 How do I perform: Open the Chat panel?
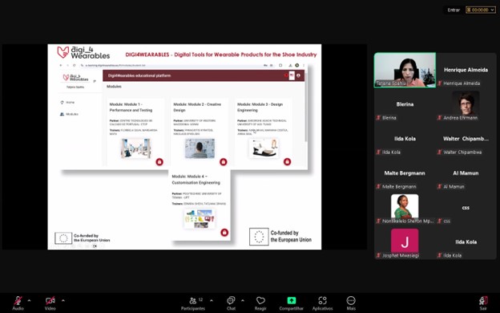tap(231, 303)
